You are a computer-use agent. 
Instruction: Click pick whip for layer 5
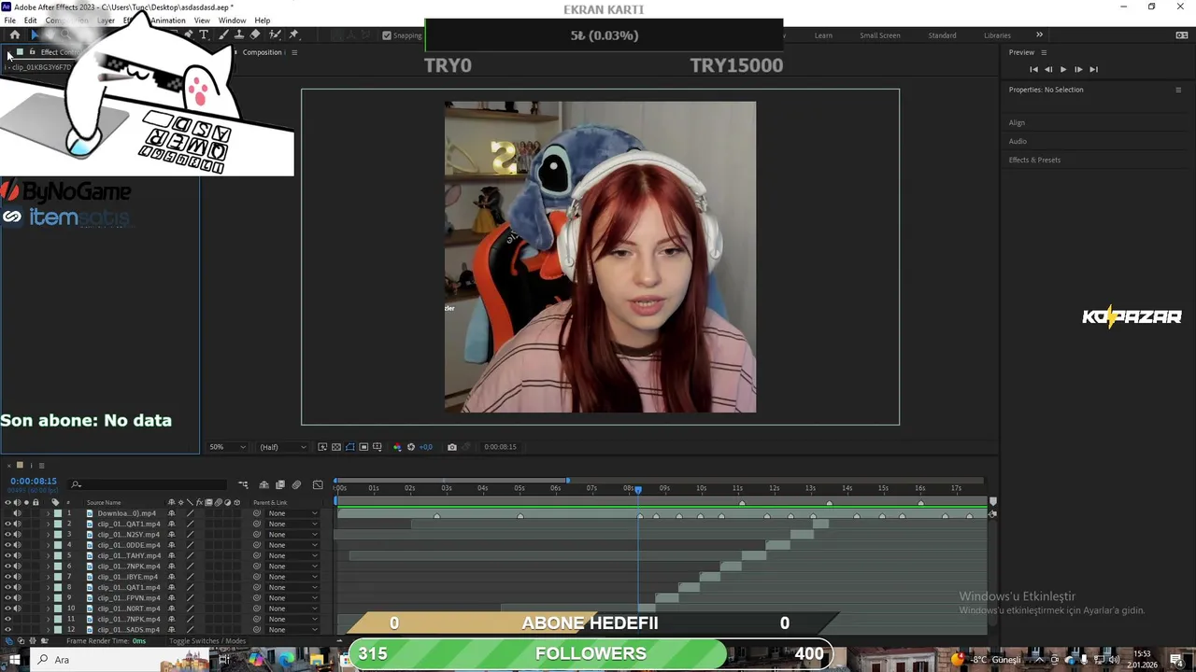[x=257, y=555]
